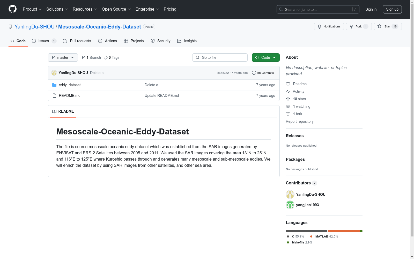Click yangjian1993 contributor avatar
The height and width of the screenshot is (259, 414).
pos(290,205)
